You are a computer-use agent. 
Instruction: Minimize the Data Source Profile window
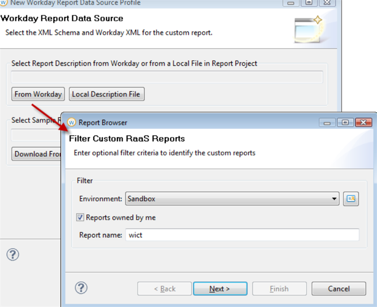tap(291, 3)
